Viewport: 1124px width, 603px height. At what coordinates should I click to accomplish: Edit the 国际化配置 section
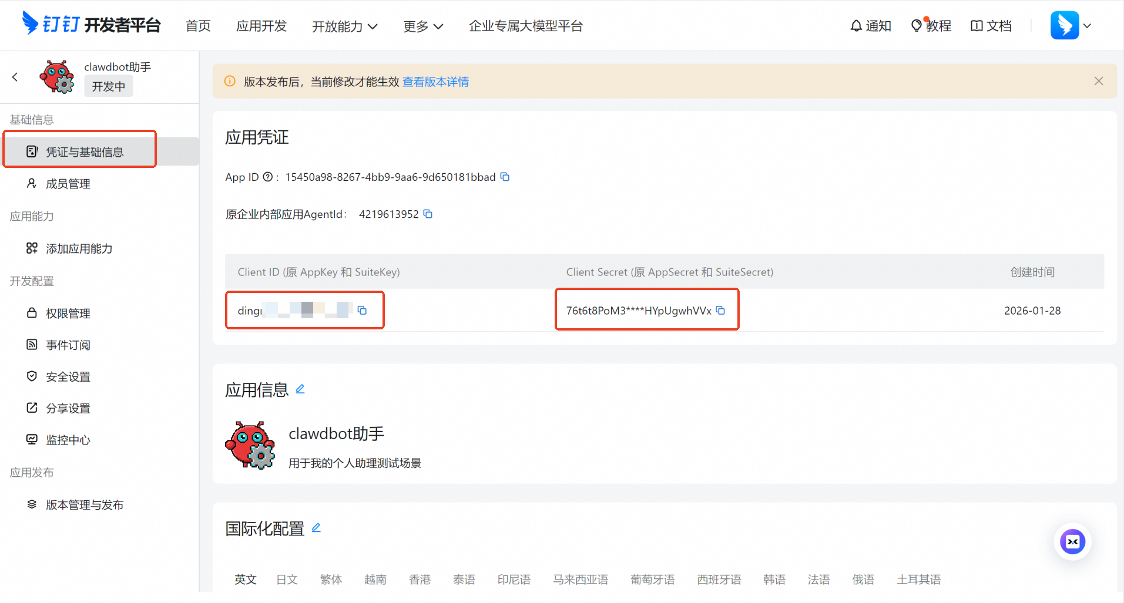pos(316,527)
